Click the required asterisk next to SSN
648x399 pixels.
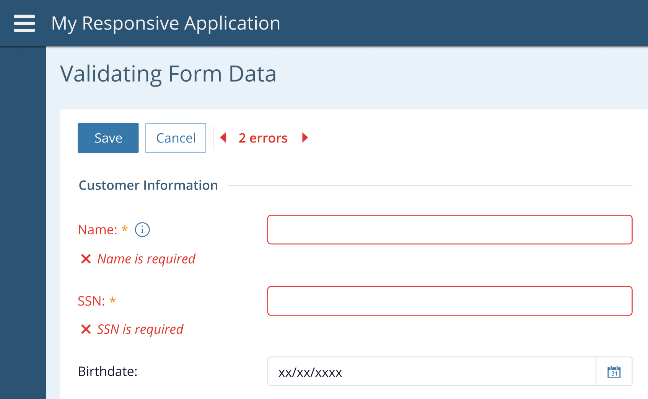[x=112, y=301]
